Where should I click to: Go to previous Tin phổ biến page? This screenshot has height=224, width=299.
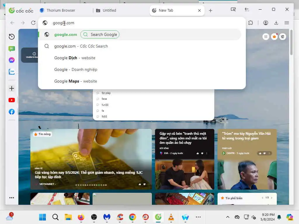pyautogui.click(x=263, y=198)
